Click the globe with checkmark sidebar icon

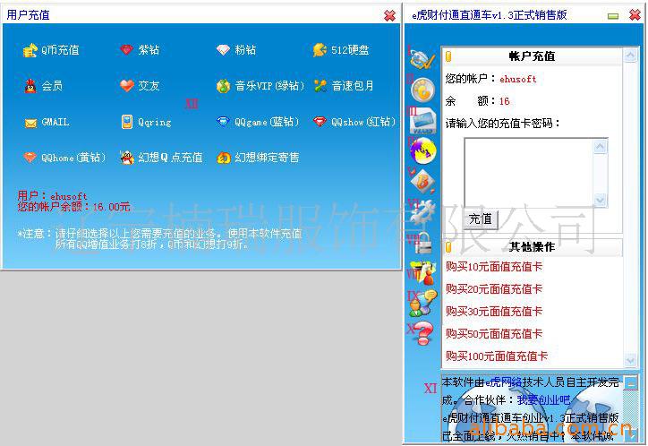422,59
